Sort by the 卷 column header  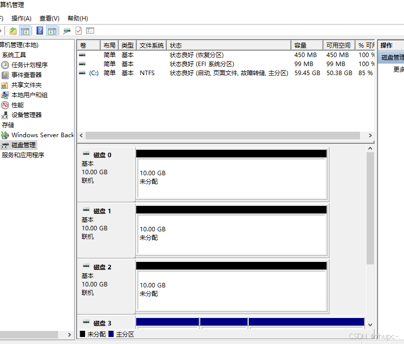pyautogui.click(x=89, y=46)
